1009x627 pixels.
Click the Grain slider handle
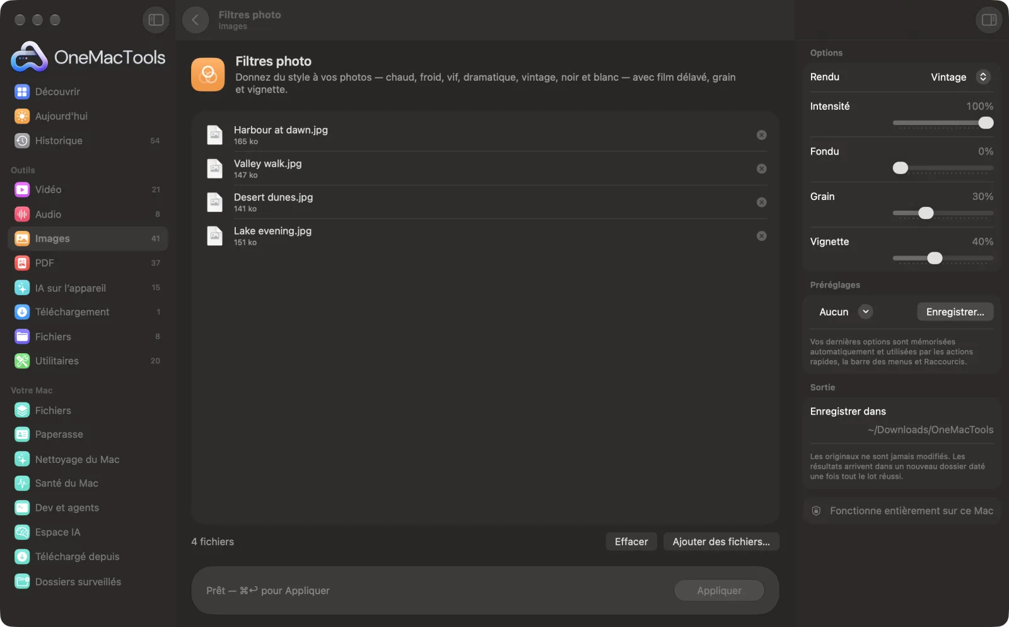coord(926,213)
